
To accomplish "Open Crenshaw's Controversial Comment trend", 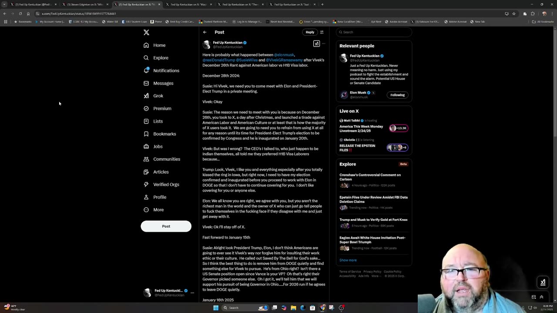I will [x=374, y=180].
